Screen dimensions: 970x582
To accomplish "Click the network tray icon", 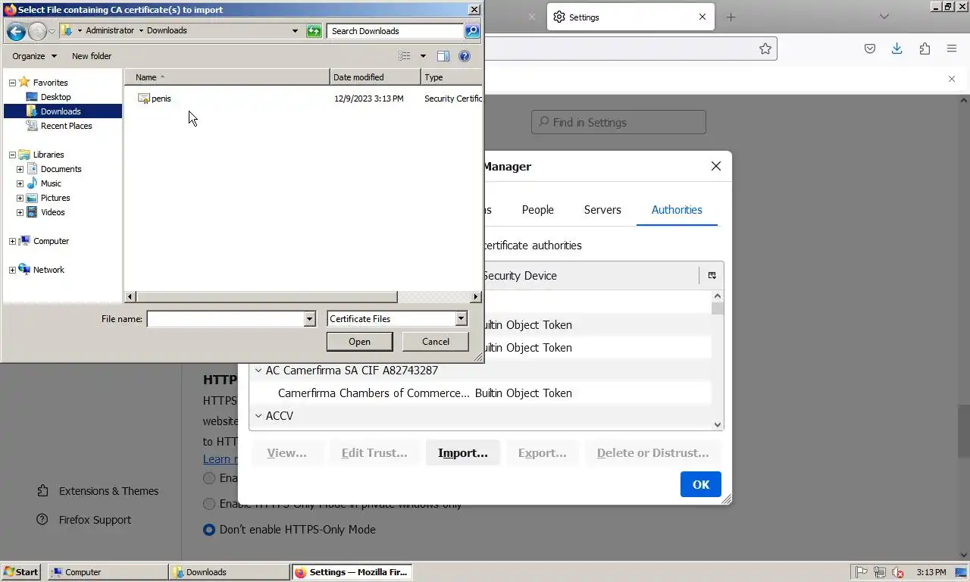I will (880, 572).
